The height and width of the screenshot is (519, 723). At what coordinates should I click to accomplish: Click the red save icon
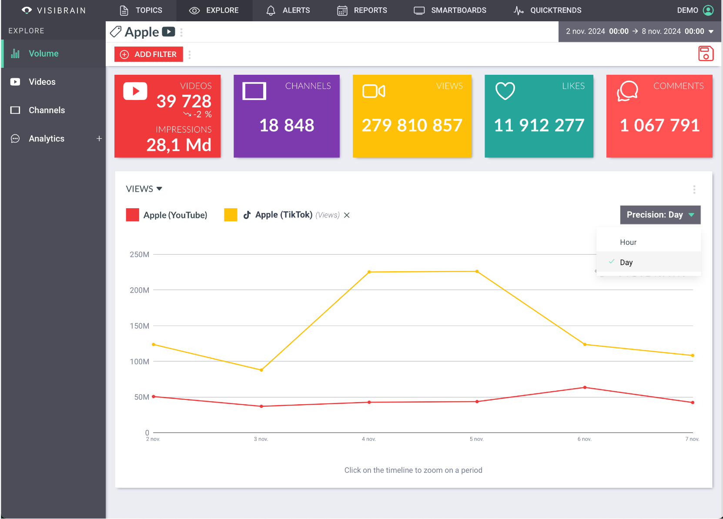pos(706,53)
